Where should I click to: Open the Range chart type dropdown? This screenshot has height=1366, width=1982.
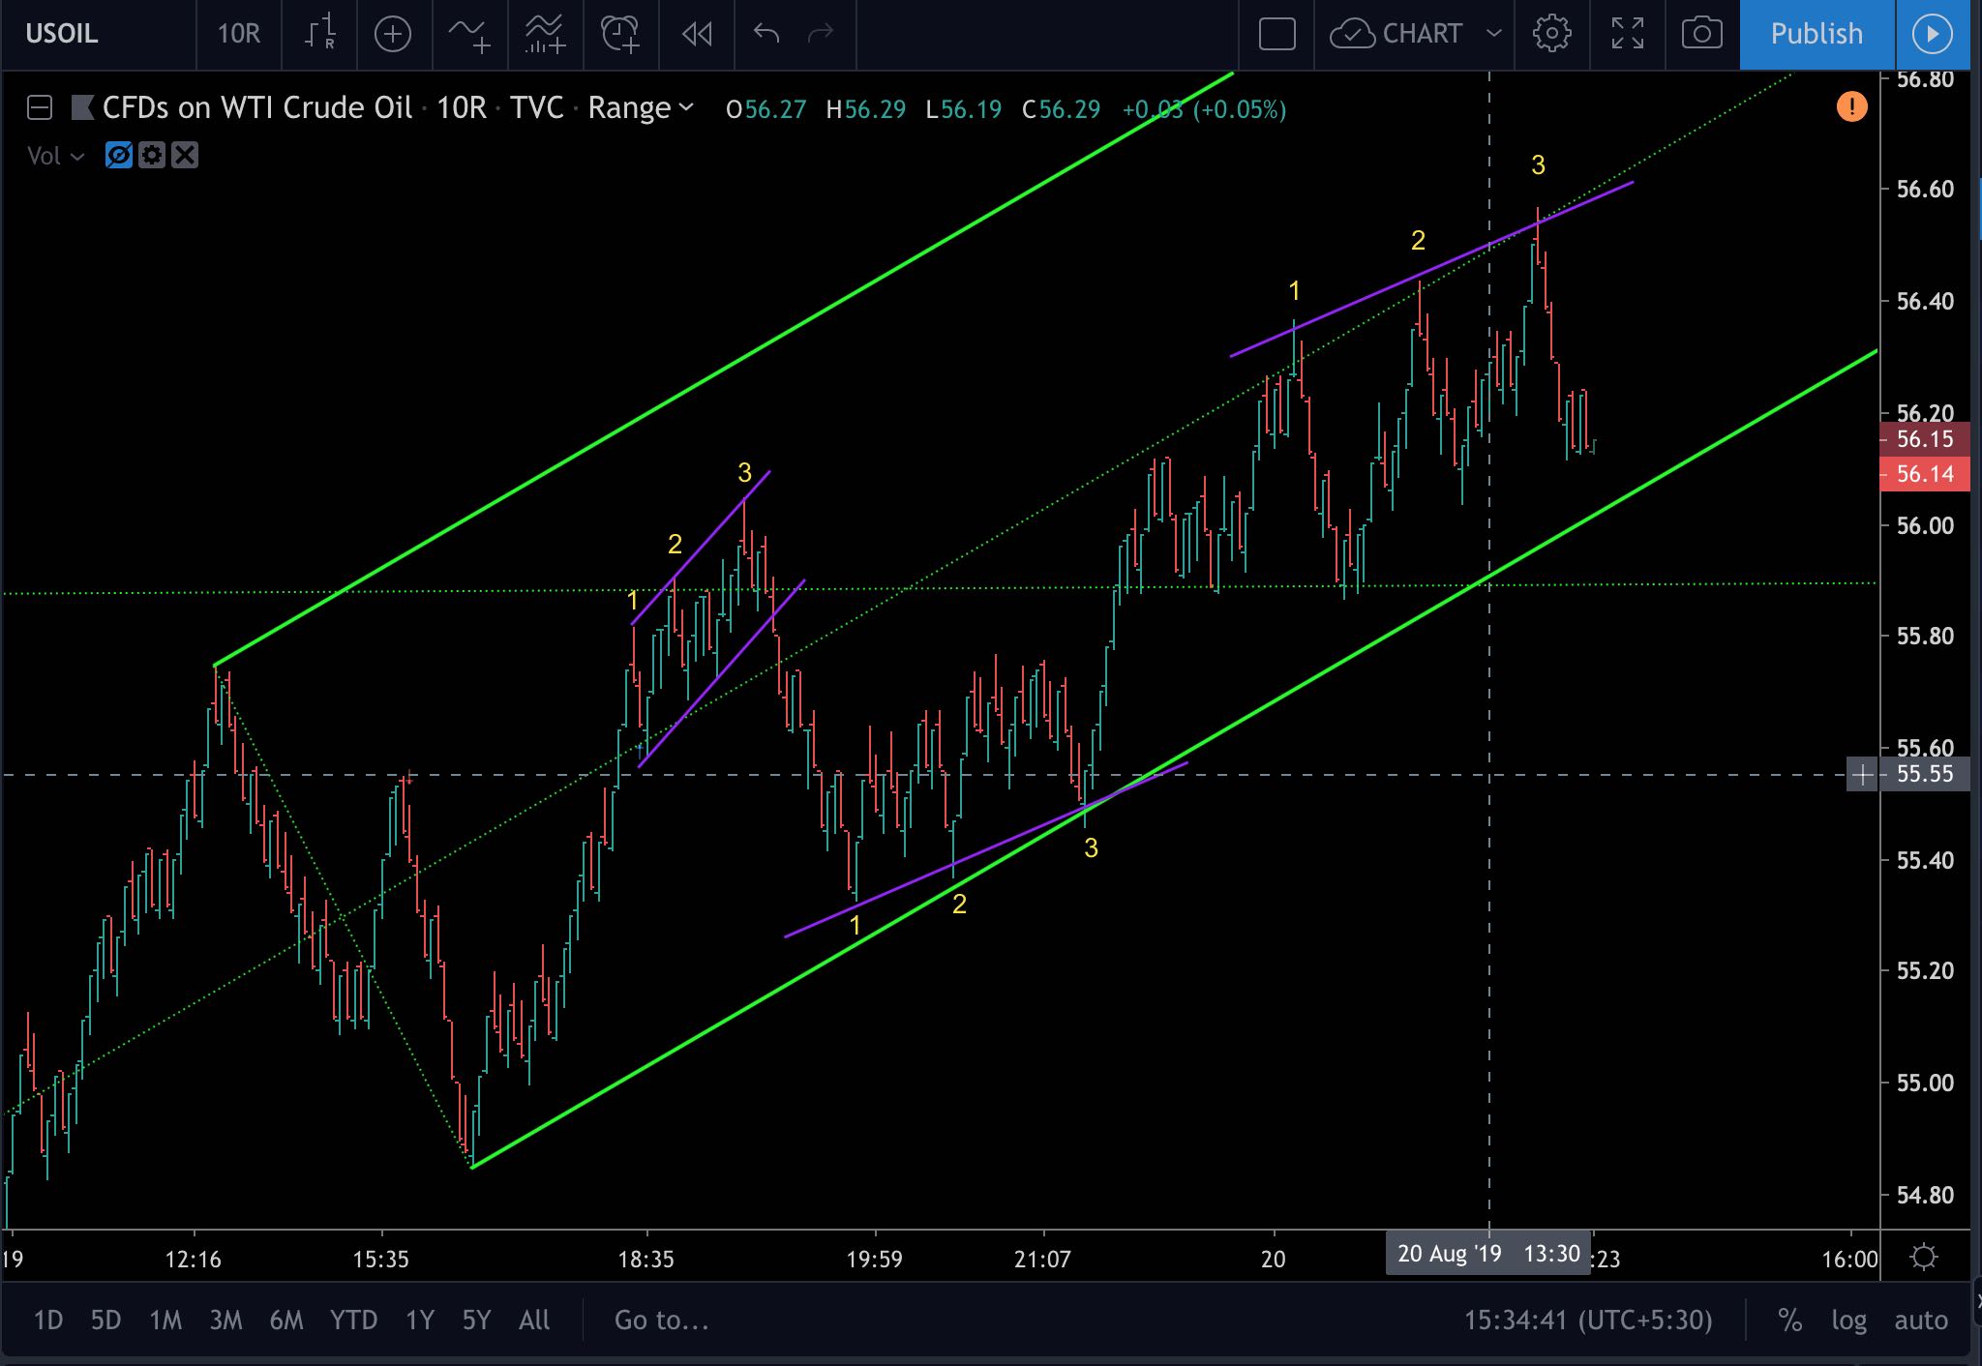point(641,107)
